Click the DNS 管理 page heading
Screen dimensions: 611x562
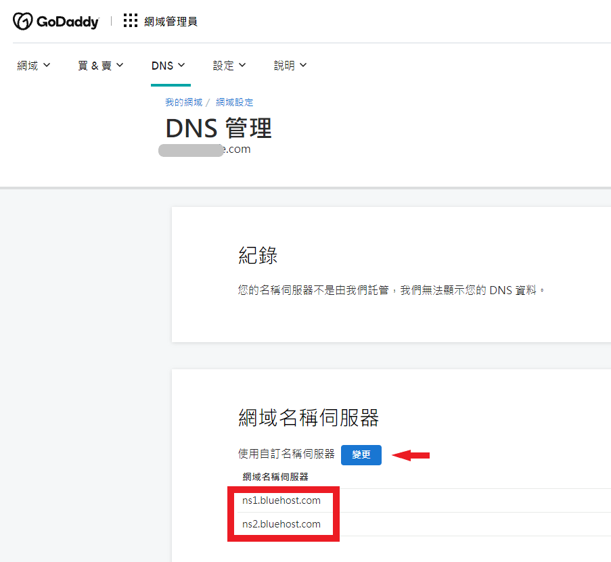coord(219,128)
